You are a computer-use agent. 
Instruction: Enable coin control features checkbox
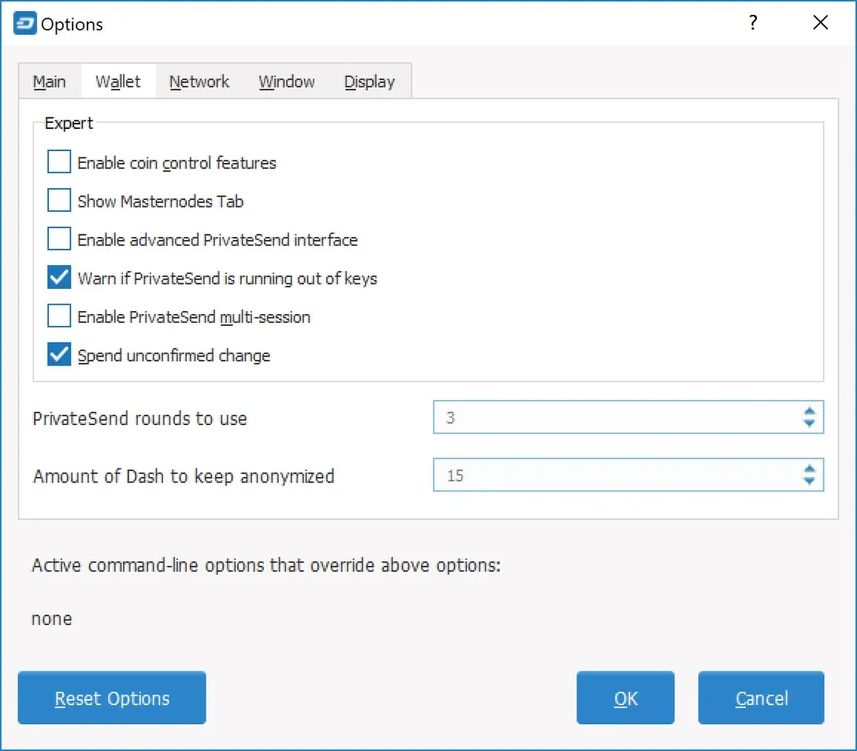(59, 161)
